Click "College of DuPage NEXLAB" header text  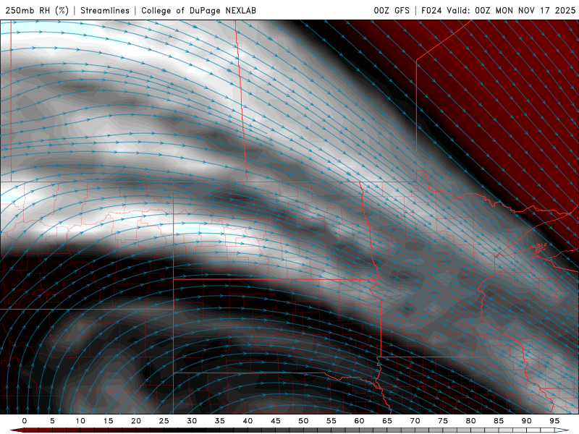[x=198, y=11]
